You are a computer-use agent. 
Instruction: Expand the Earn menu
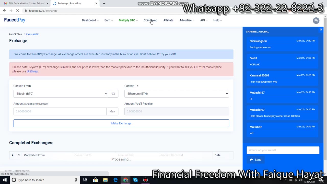(x=109, y=20)
